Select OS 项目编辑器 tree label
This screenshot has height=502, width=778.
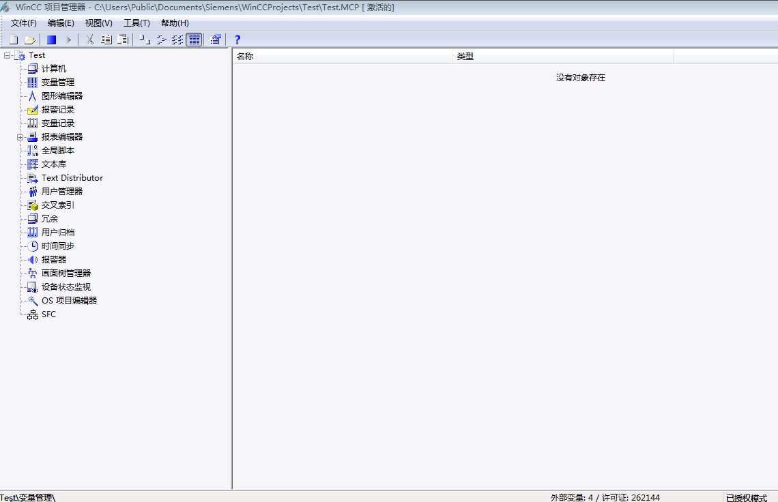tap(70, 301)
